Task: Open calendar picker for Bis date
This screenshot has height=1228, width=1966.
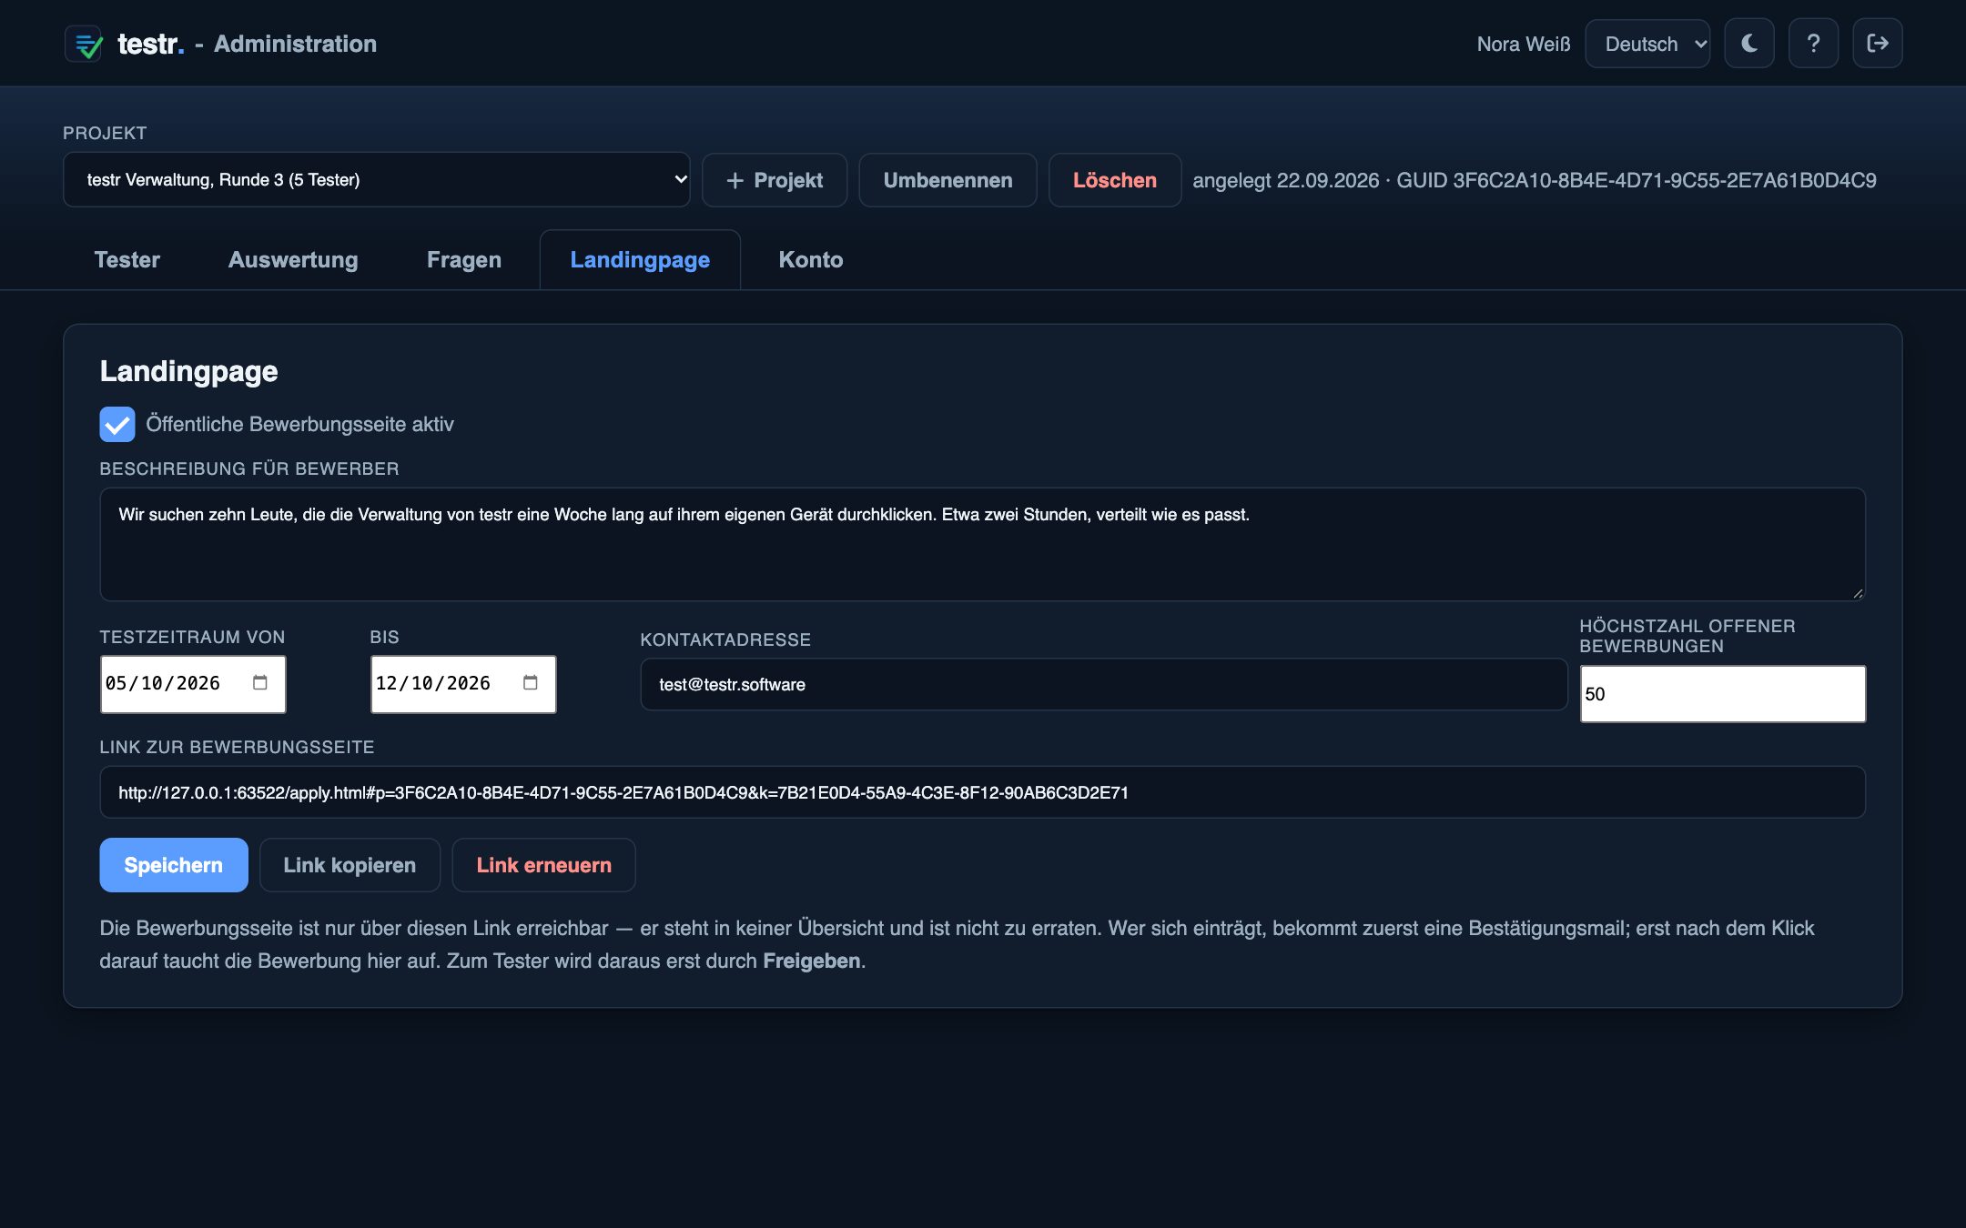Action: point(531,683)
